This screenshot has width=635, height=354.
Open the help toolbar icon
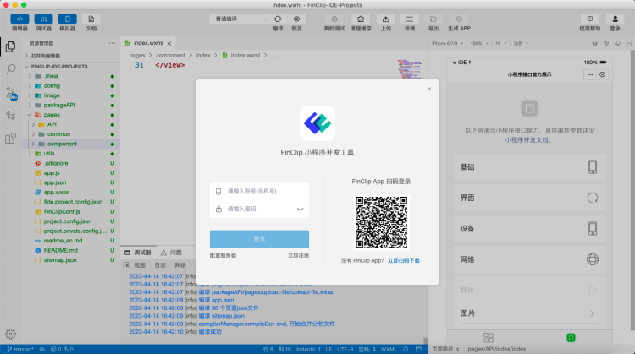coord(589,19)
